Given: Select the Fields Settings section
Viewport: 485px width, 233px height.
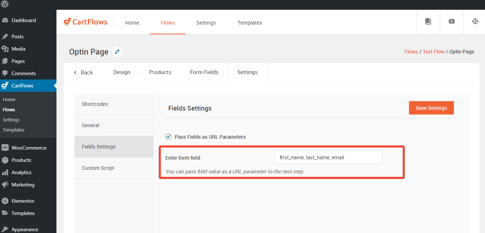Looking at the screenshot, I should coord(114,147).
